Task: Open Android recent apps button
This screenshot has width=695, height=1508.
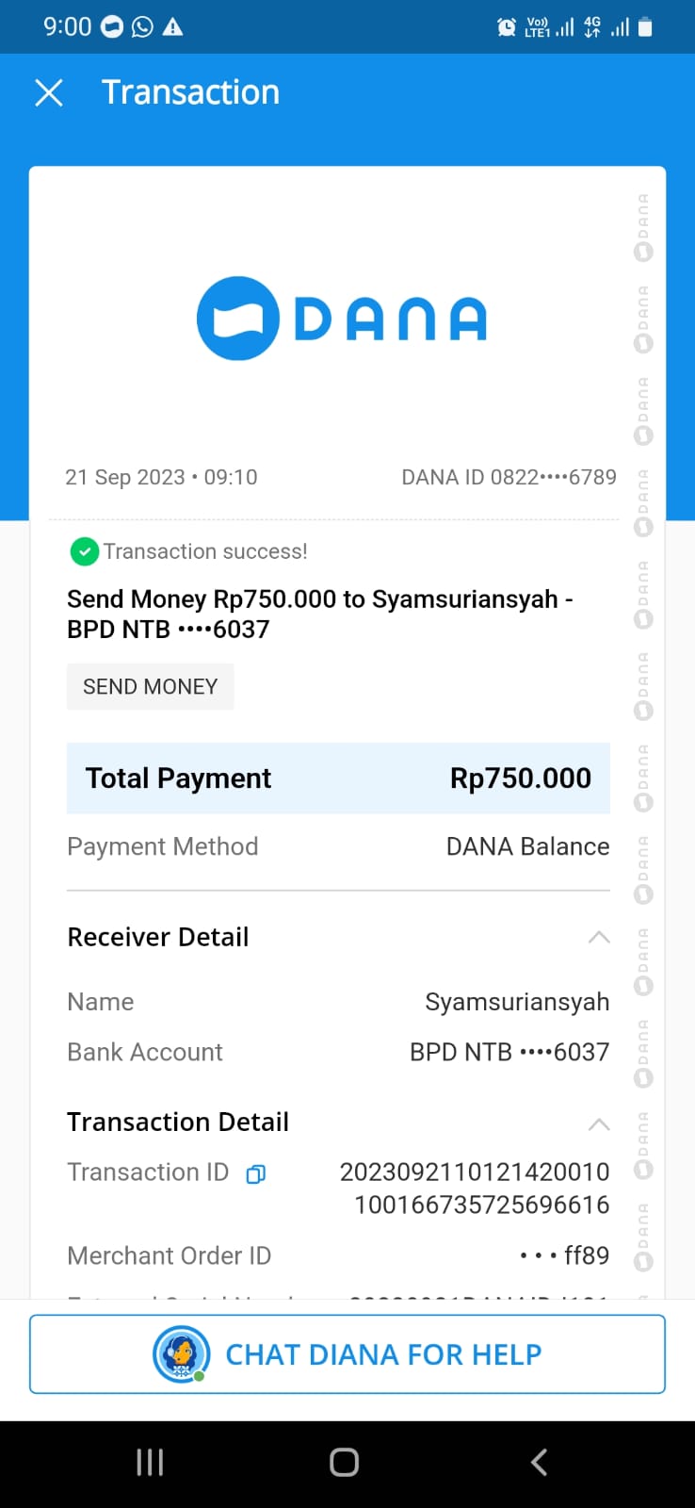Action: point(150,1462)
